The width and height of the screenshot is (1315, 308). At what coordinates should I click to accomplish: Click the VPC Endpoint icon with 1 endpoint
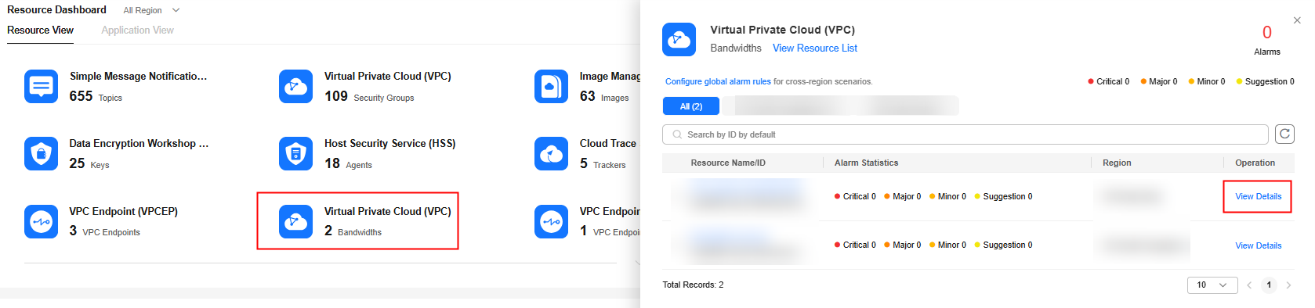[551, 221]
